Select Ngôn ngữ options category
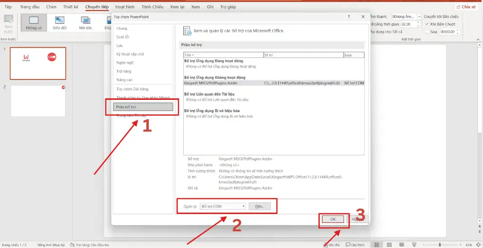483x248 pixels. [124, 63]
